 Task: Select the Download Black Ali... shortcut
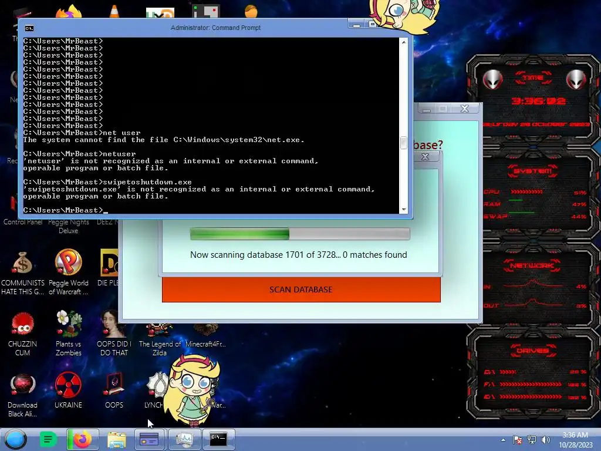[23, 395]
